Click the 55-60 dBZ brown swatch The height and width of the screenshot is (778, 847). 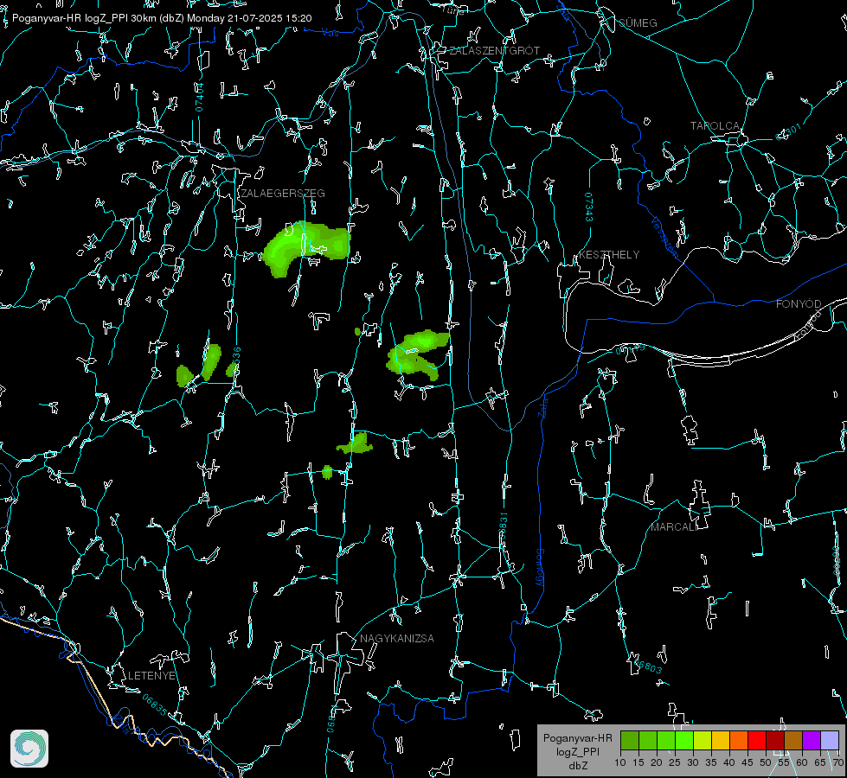click(793, 740)
